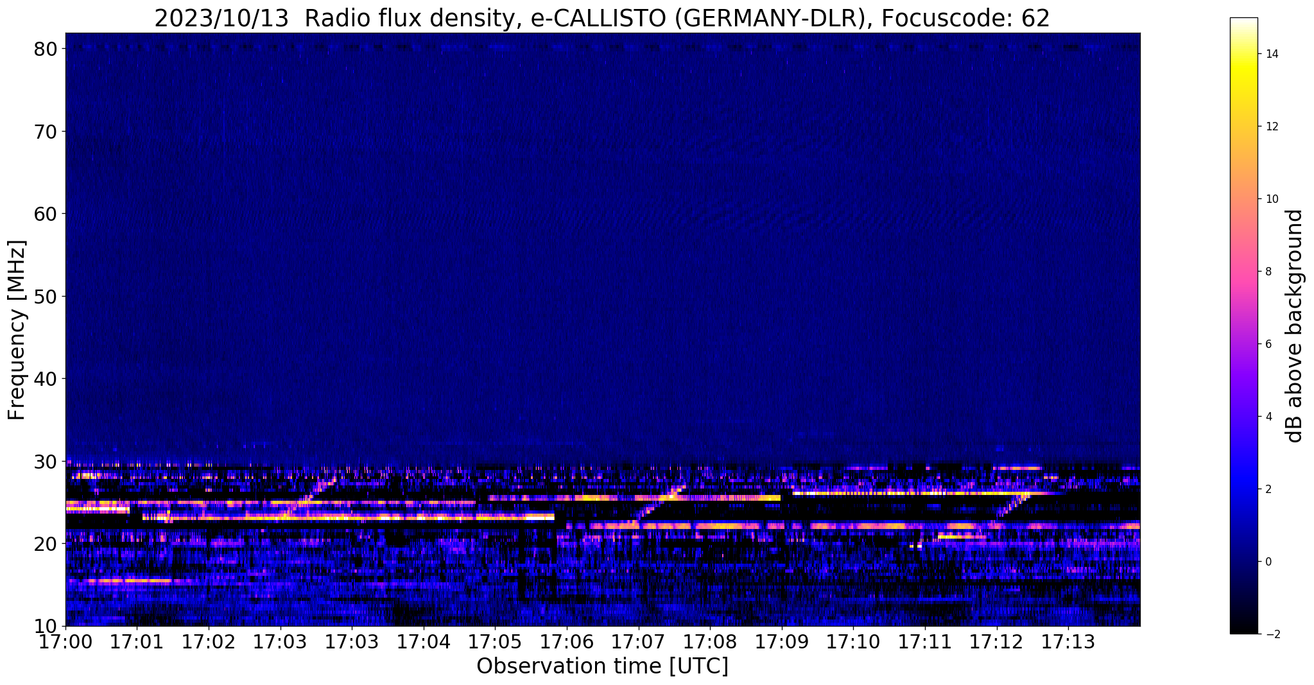Select the 17:09 time tick label
The height and width of the screenshot is (685, 1314).
pyautogui.click(x=782, y=642)
